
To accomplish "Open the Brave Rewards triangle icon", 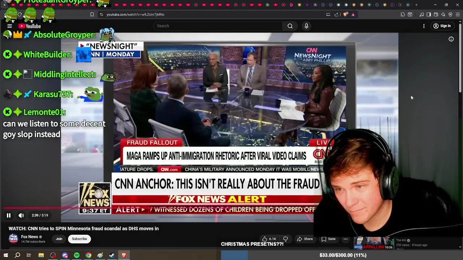I will click(353, 14).
